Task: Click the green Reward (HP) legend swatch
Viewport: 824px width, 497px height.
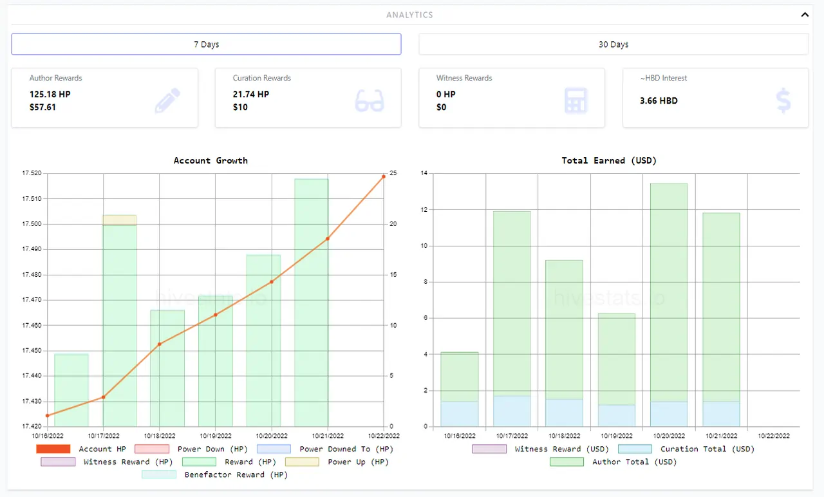Action: pos(200,462)
